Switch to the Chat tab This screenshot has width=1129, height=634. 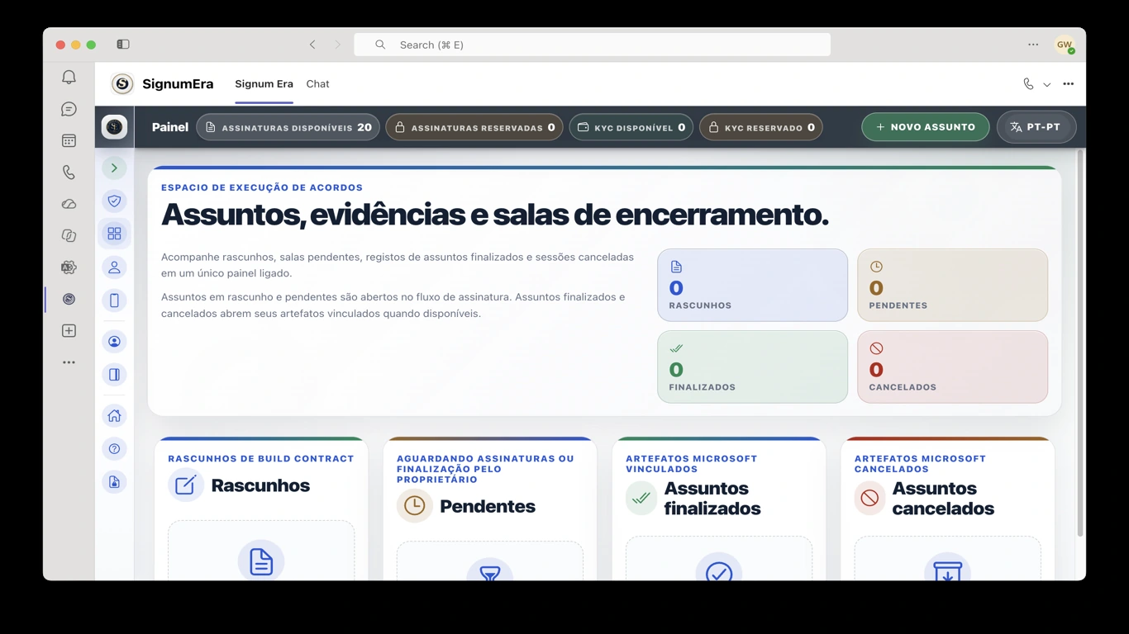[x=317, y=84]
